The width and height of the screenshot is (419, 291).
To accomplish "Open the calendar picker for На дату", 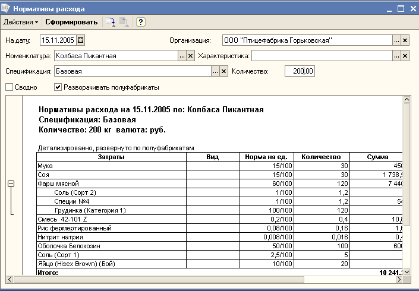I will [x=80, y=40].
